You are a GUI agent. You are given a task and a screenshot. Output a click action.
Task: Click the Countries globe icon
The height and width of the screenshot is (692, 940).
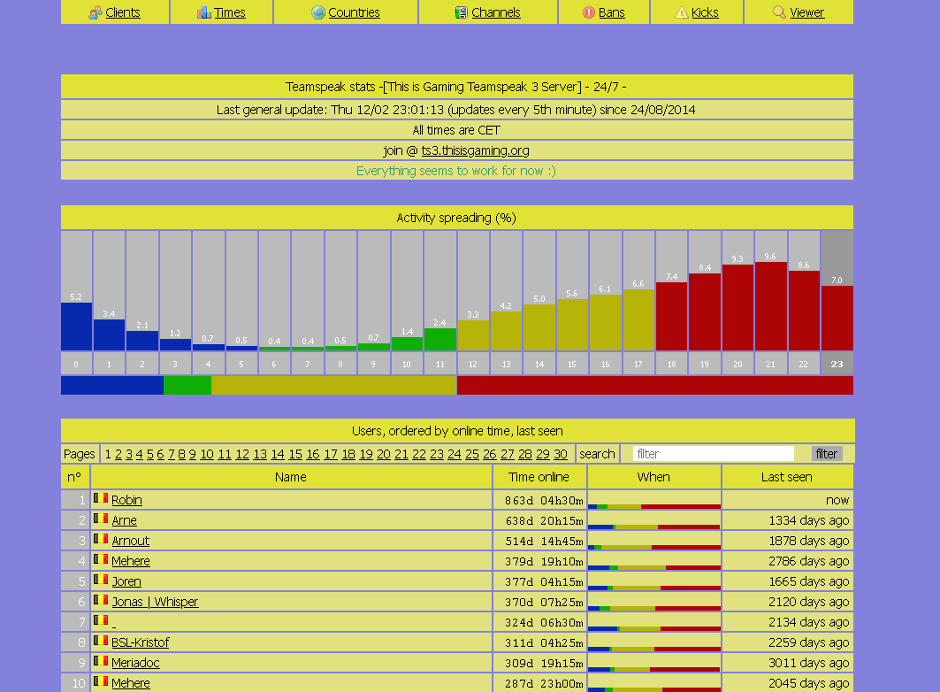[318, 12]
